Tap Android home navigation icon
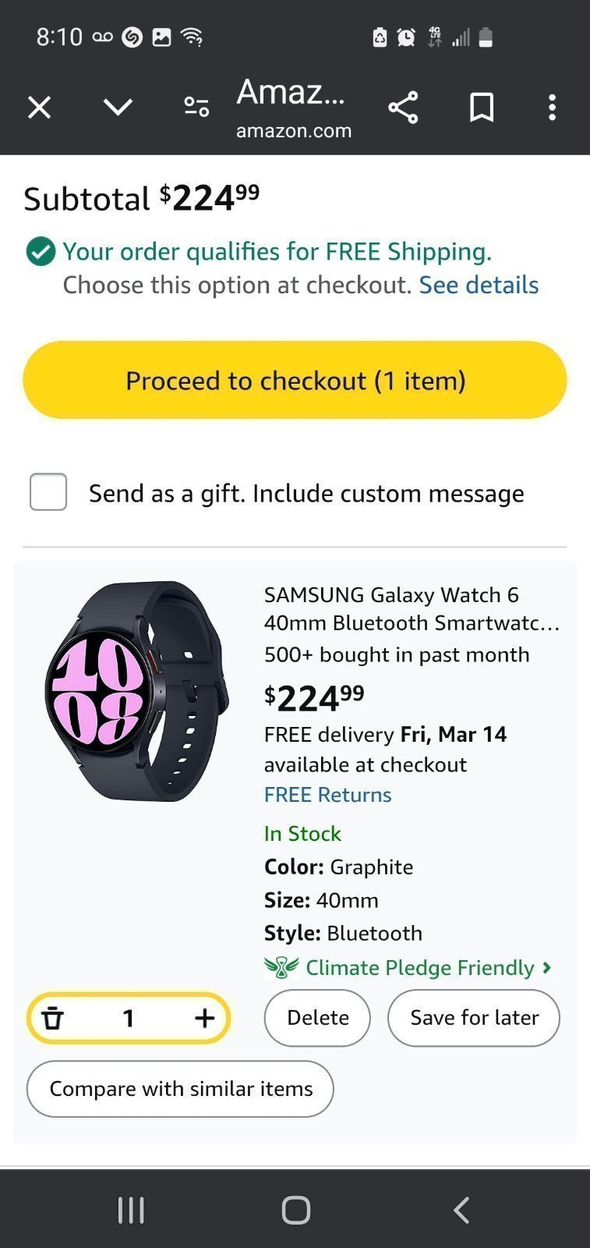590x1248 pixels. click(x=295, y=1210)
